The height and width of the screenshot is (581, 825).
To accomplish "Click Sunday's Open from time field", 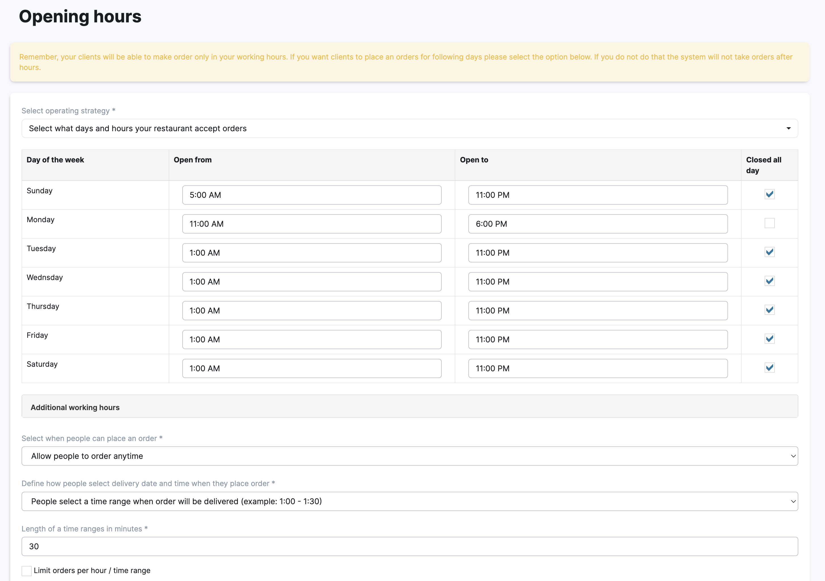I will click(312, 195).
